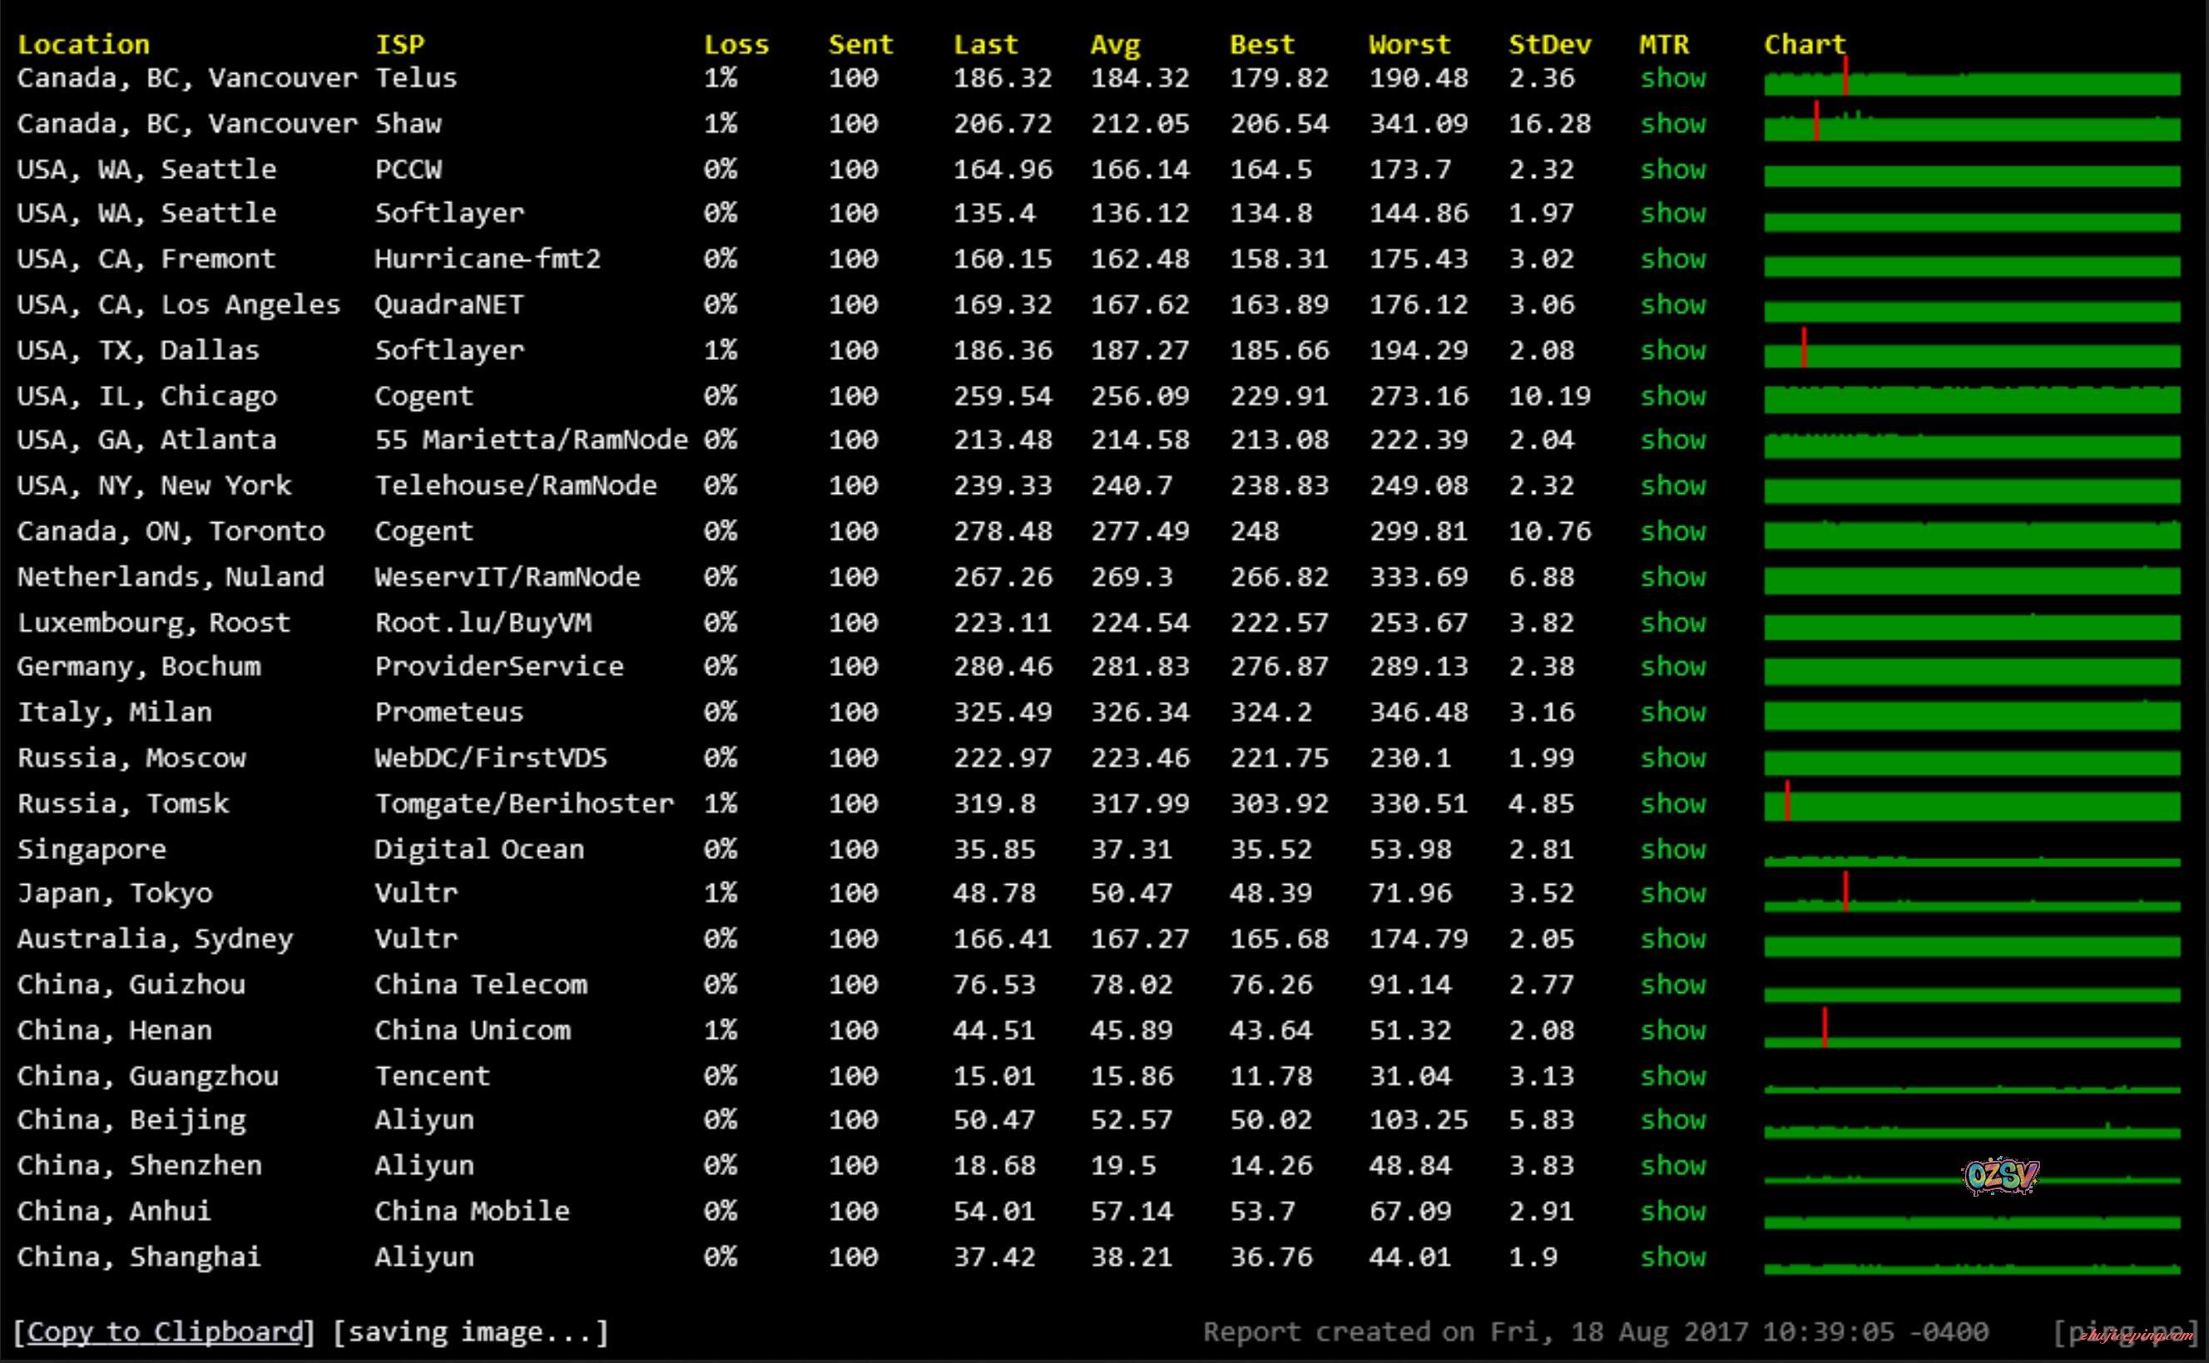This screenshot has width=2209, height=1363.
Task: Click the StDev column header
Action: (1549, 44)
